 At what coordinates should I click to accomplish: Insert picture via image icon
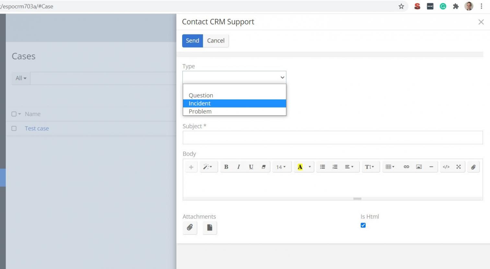pyautogui.click(x=419, y=167)
